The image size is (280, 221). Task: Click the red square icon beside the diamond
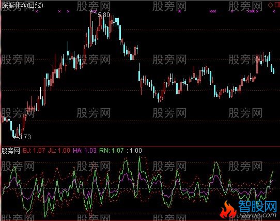[277, 5]
